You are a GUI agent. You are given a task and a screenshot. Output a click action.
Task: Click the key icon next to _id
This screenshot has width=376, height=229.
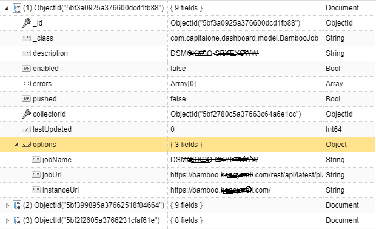pyautogui.click(x=26, y=23)
